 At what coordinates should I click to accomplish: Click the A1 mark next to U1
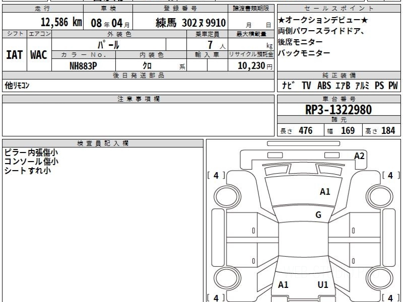pyautogui.click(x=283, y=285)
